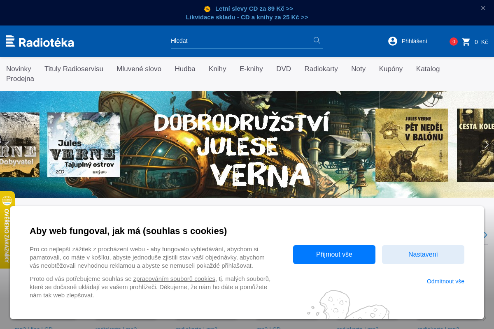Image resolution: width=494 pixels, height=329 pixels.
Task: Open zpracováním souborů cookies link
Action: [x=174, y=278]
